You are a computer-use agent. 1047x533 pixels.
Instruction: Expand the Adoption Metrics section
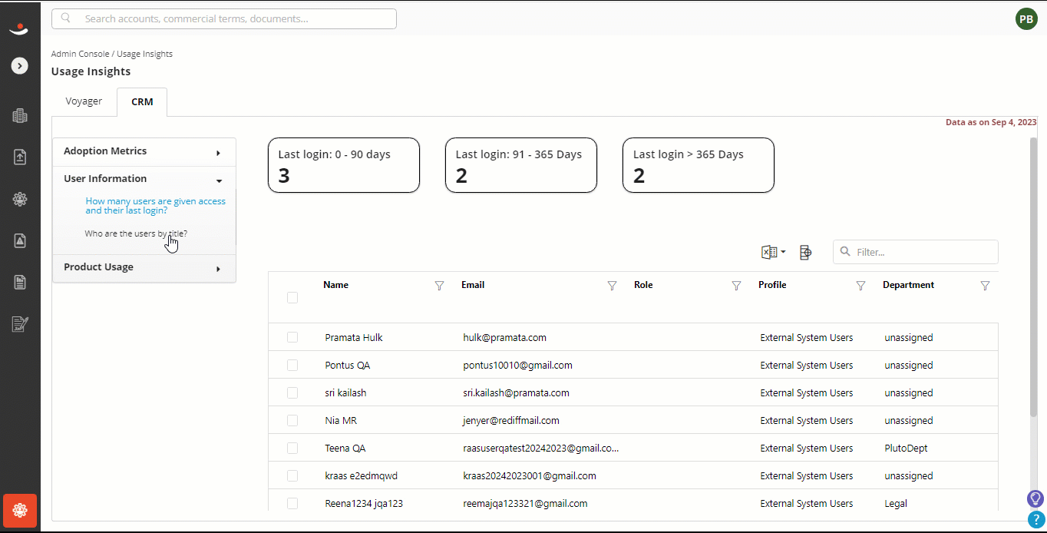coord(144,152)
